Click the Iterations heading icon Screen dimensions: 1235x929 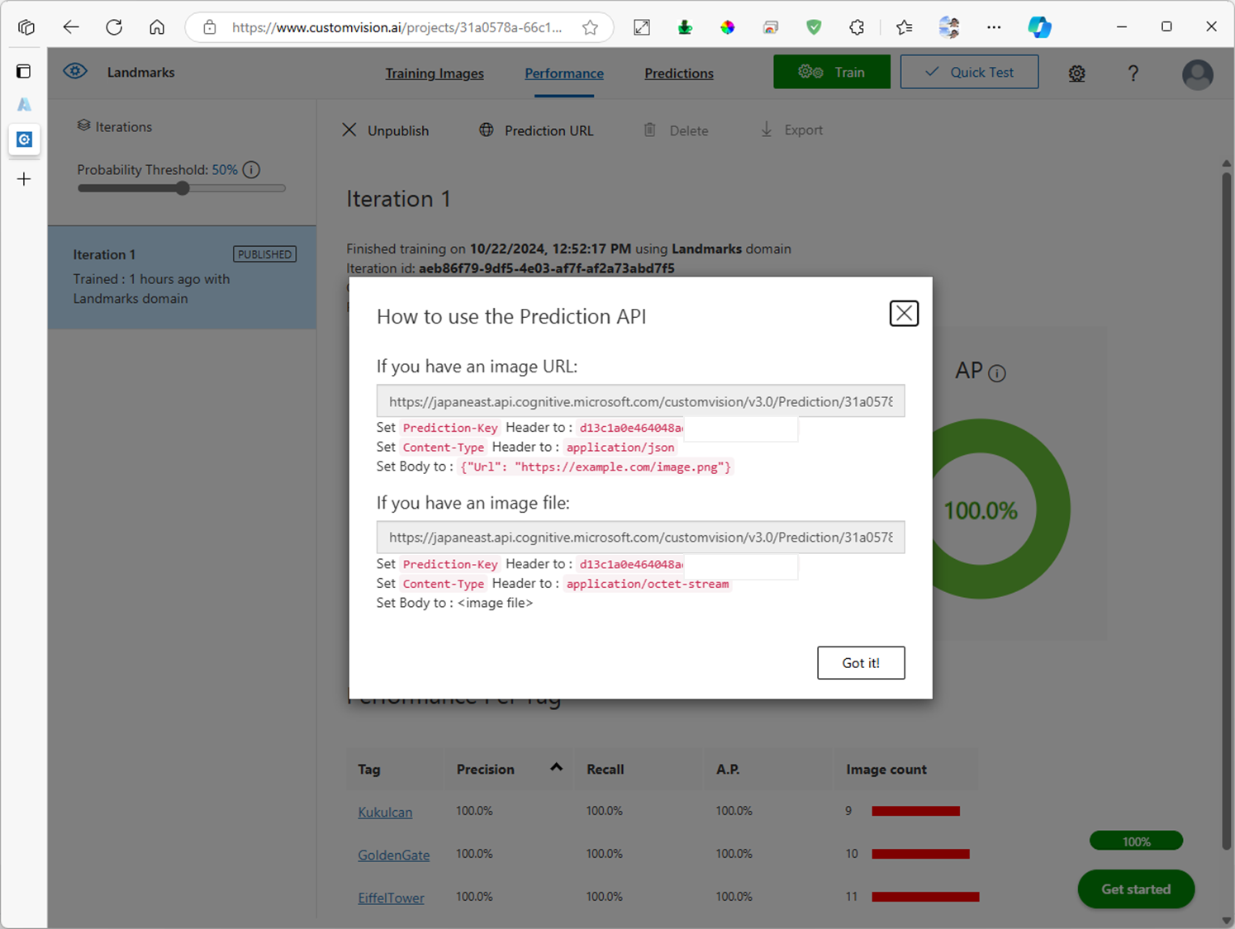pos(83,126)
